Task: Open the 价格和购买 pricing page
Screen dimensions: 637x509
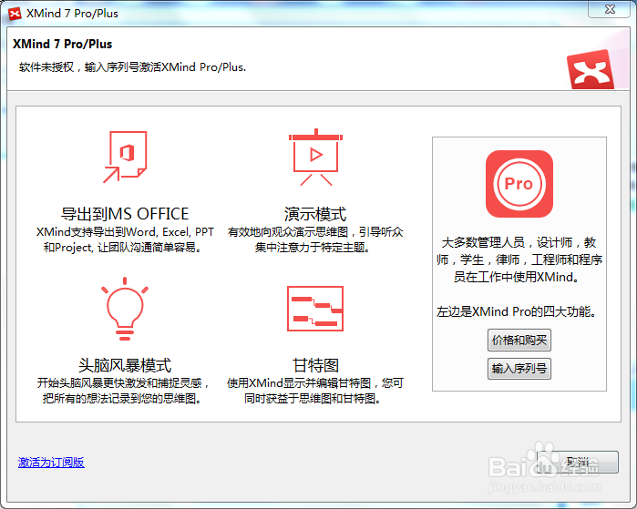Action: (519, 341)
